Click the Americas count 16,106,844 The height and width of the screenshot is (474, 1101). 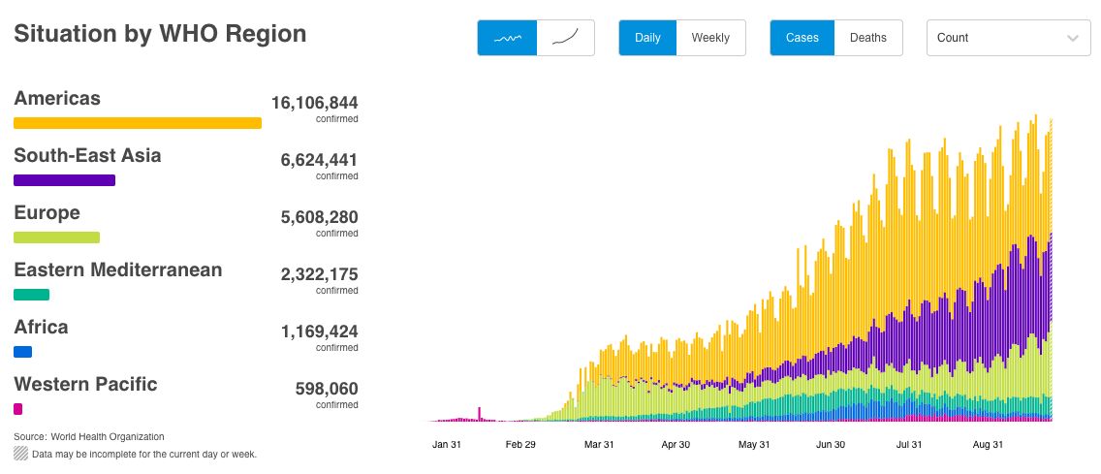(x=315, y=103)
